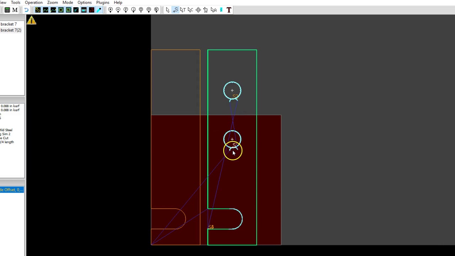
Task: Click the nested square outline toolbar icon
Action: [x=61, y=10]
